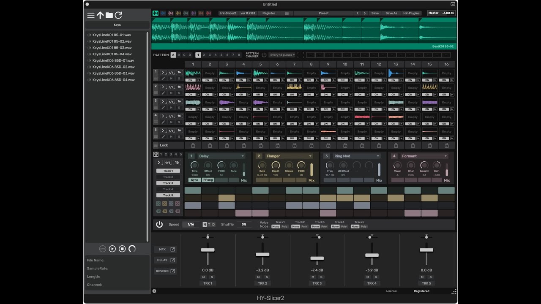Open track 2 handle menu icon
The image size is (541, 304).
coord(156,93)
